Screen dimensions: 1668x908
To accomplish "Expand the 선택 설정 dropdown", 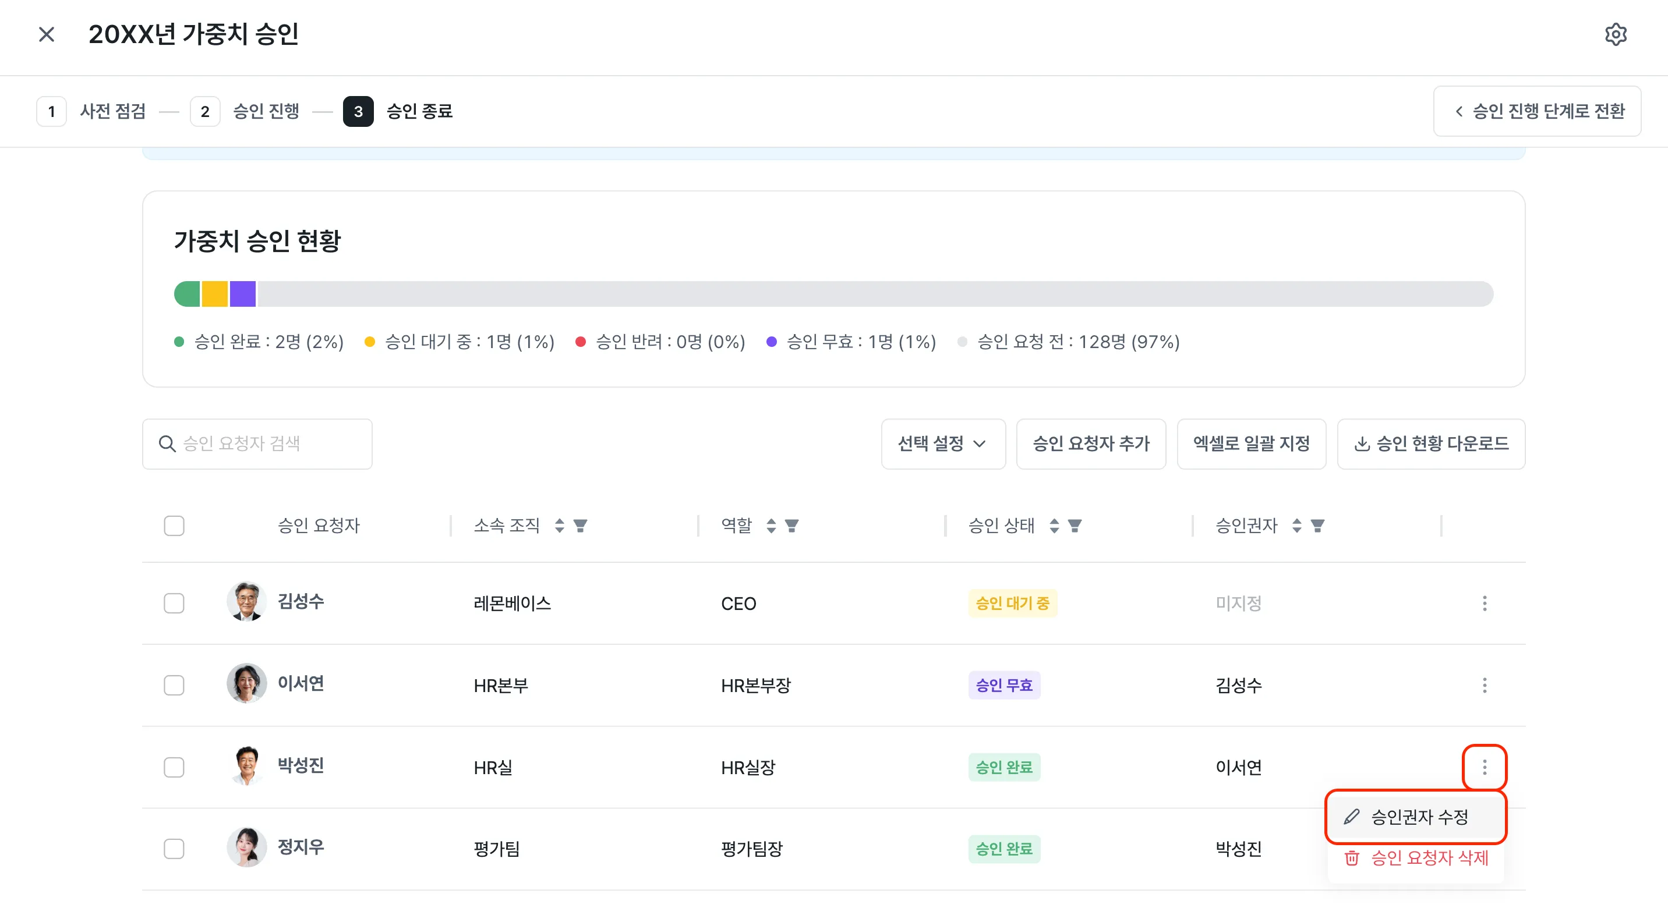I will 943,444.
